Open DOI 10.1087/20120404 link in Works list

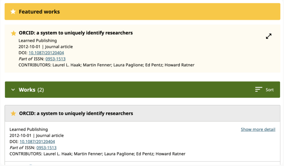37,142
